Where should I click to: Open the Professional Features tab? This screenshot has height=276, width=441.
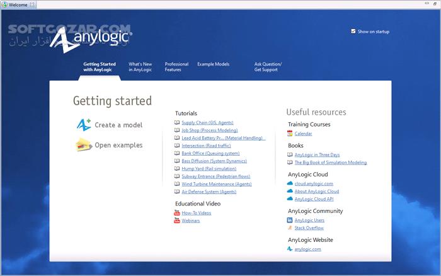(x=176, y=67)
